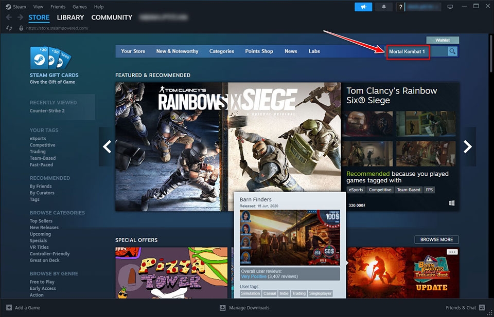Screen dimensions: 494x317
Task: Open the Fast-Paced tag in sidebar
Action: pyautogui.click(x=41, y=165)
